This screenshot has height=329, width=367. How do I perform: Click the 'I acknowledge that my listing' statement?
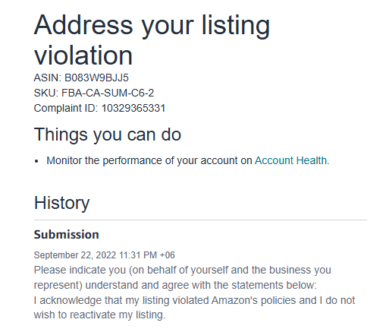click(194, 308)
